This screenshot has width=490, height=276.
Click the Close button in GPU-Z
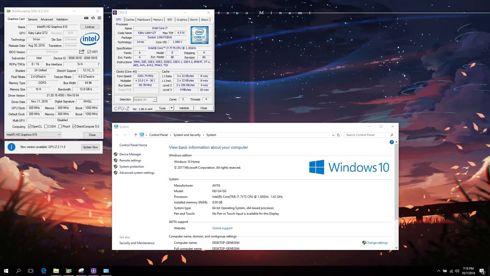click(92, 135)
